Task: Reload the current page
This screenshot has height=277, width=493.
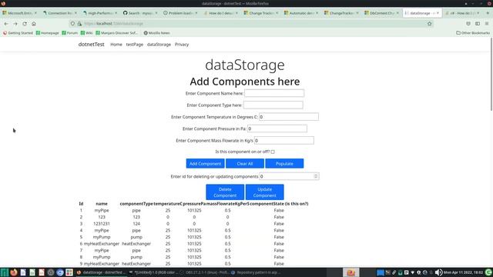Action: (25, 24)
